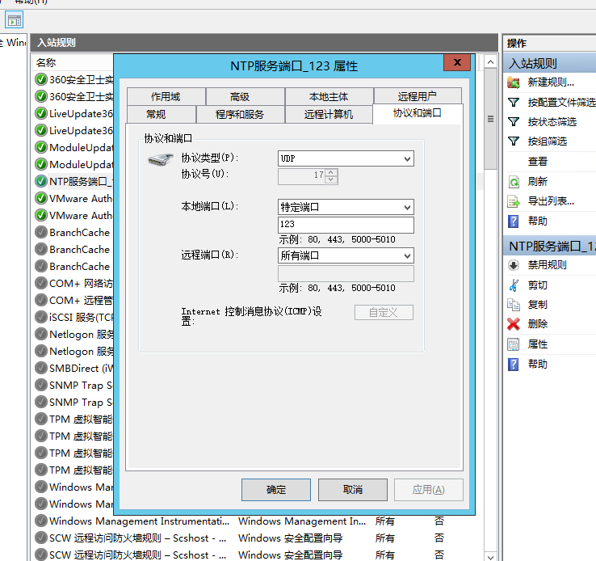Click the status icon of first SCW 远程访问防火墙规则 row
This screenshot has height=561, width=596.
(41, 538)
